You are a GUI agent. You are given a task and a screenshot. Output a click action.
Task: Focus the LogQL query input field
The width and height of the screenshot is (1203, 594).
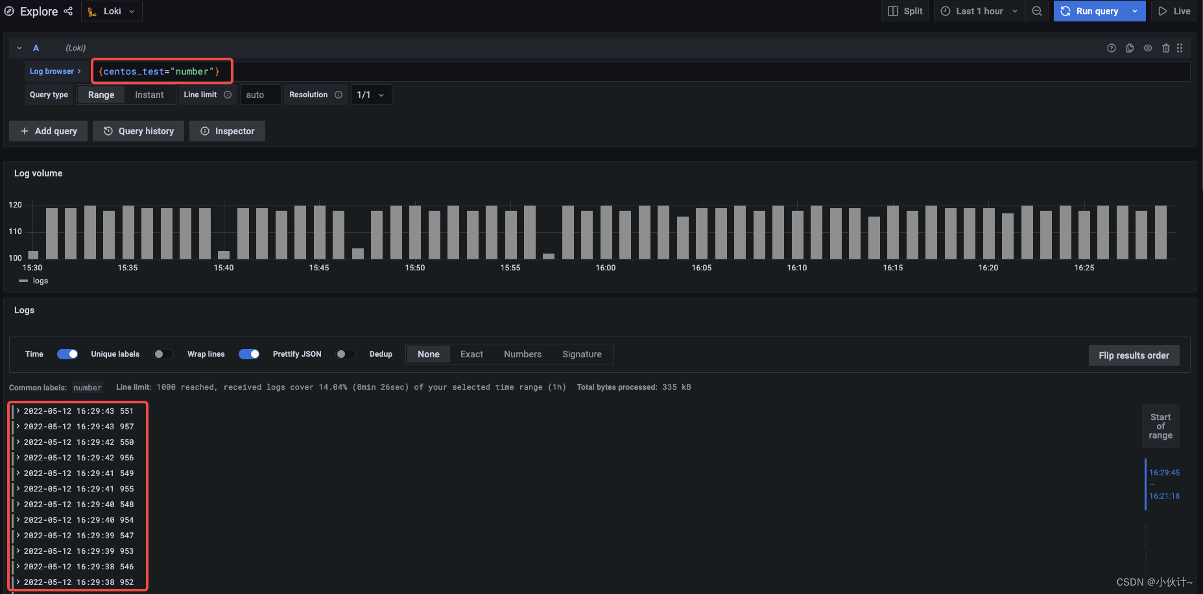pyautogui.click(x=641, y=71)
